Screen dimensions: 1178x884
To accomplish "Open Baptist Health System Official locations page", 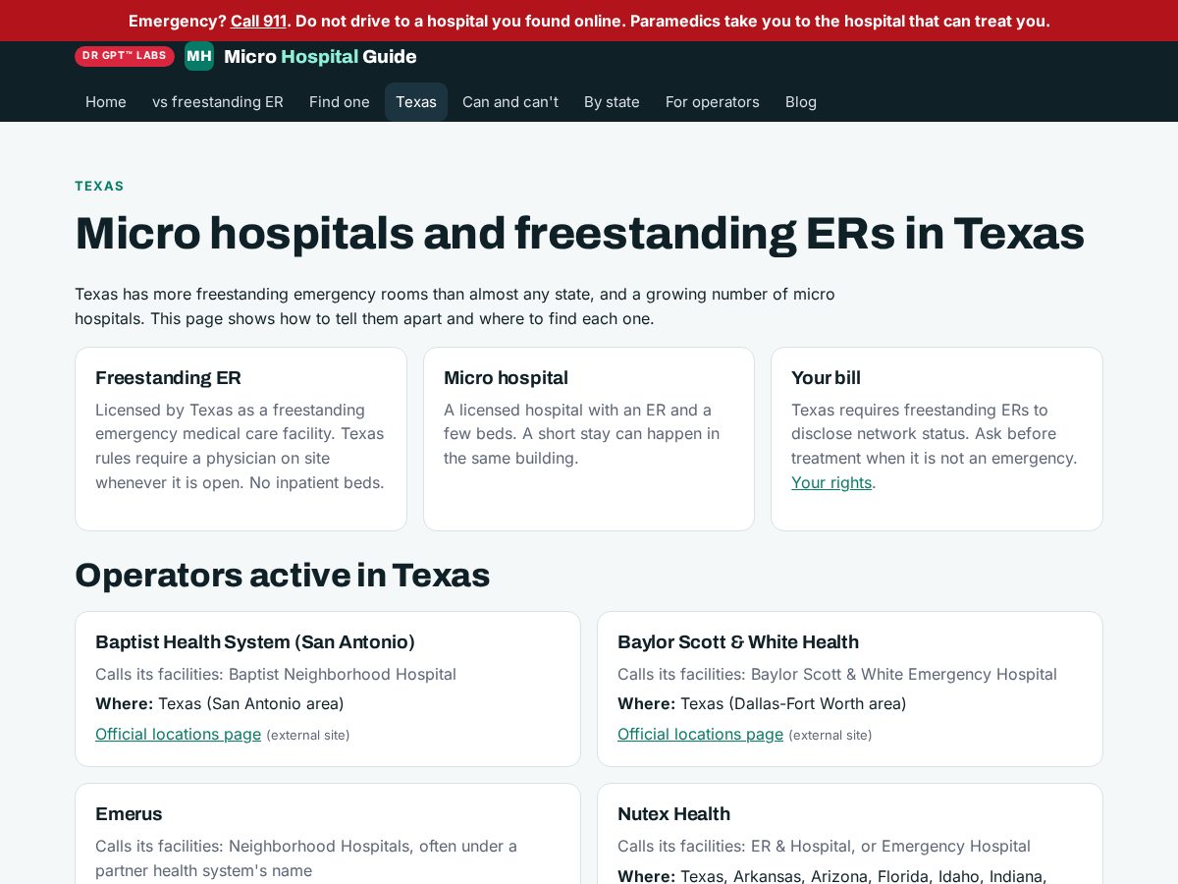I will [178, 734].
